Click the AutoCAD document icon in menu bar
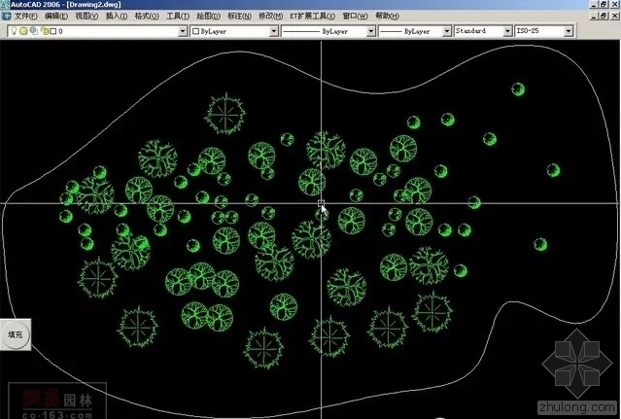The width and height of the screenshot is (621, 419). tap(6, 17)
